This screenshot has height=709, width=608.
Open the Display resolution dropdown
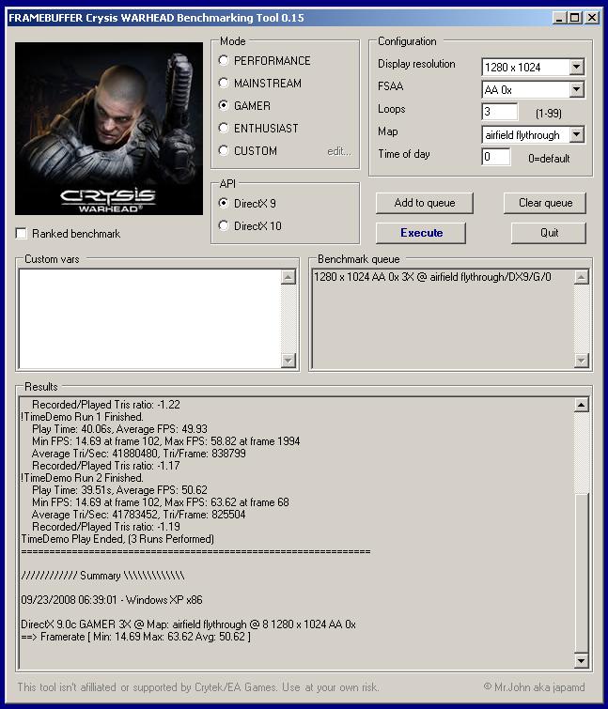[576, 67]
